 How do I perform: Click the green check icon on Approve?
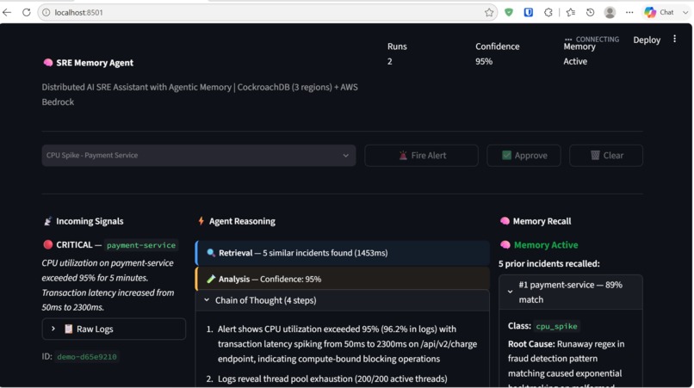point(506,156)
